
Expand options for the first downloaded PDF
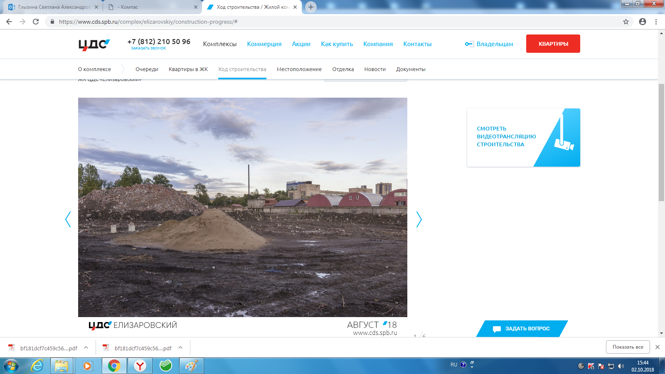click(86, 347)
